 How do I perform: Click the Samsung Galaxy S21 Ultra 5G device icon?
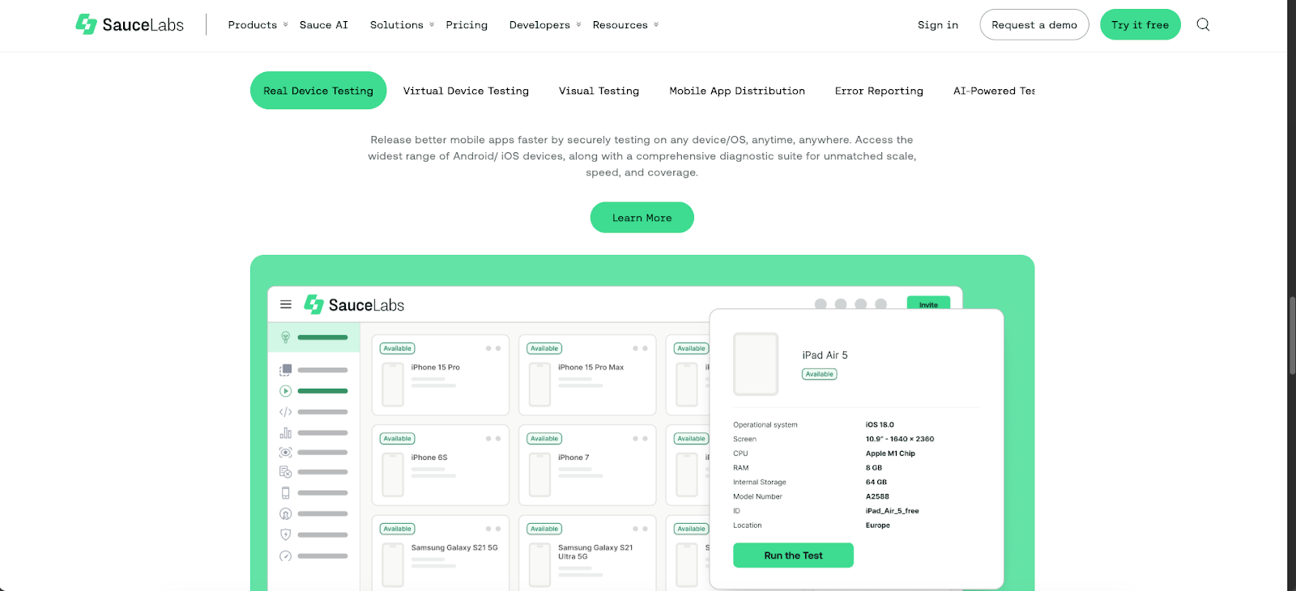coord(539,565)
